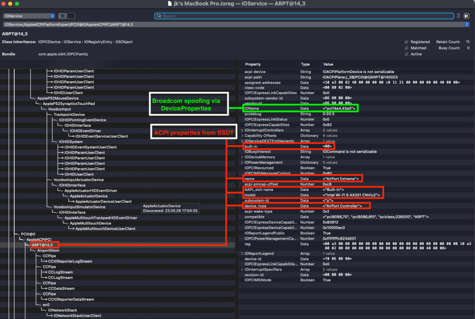This screenshot has width=475, height=319.
Task: Collapse the AirportItlwm tree node
Action: 34,251
